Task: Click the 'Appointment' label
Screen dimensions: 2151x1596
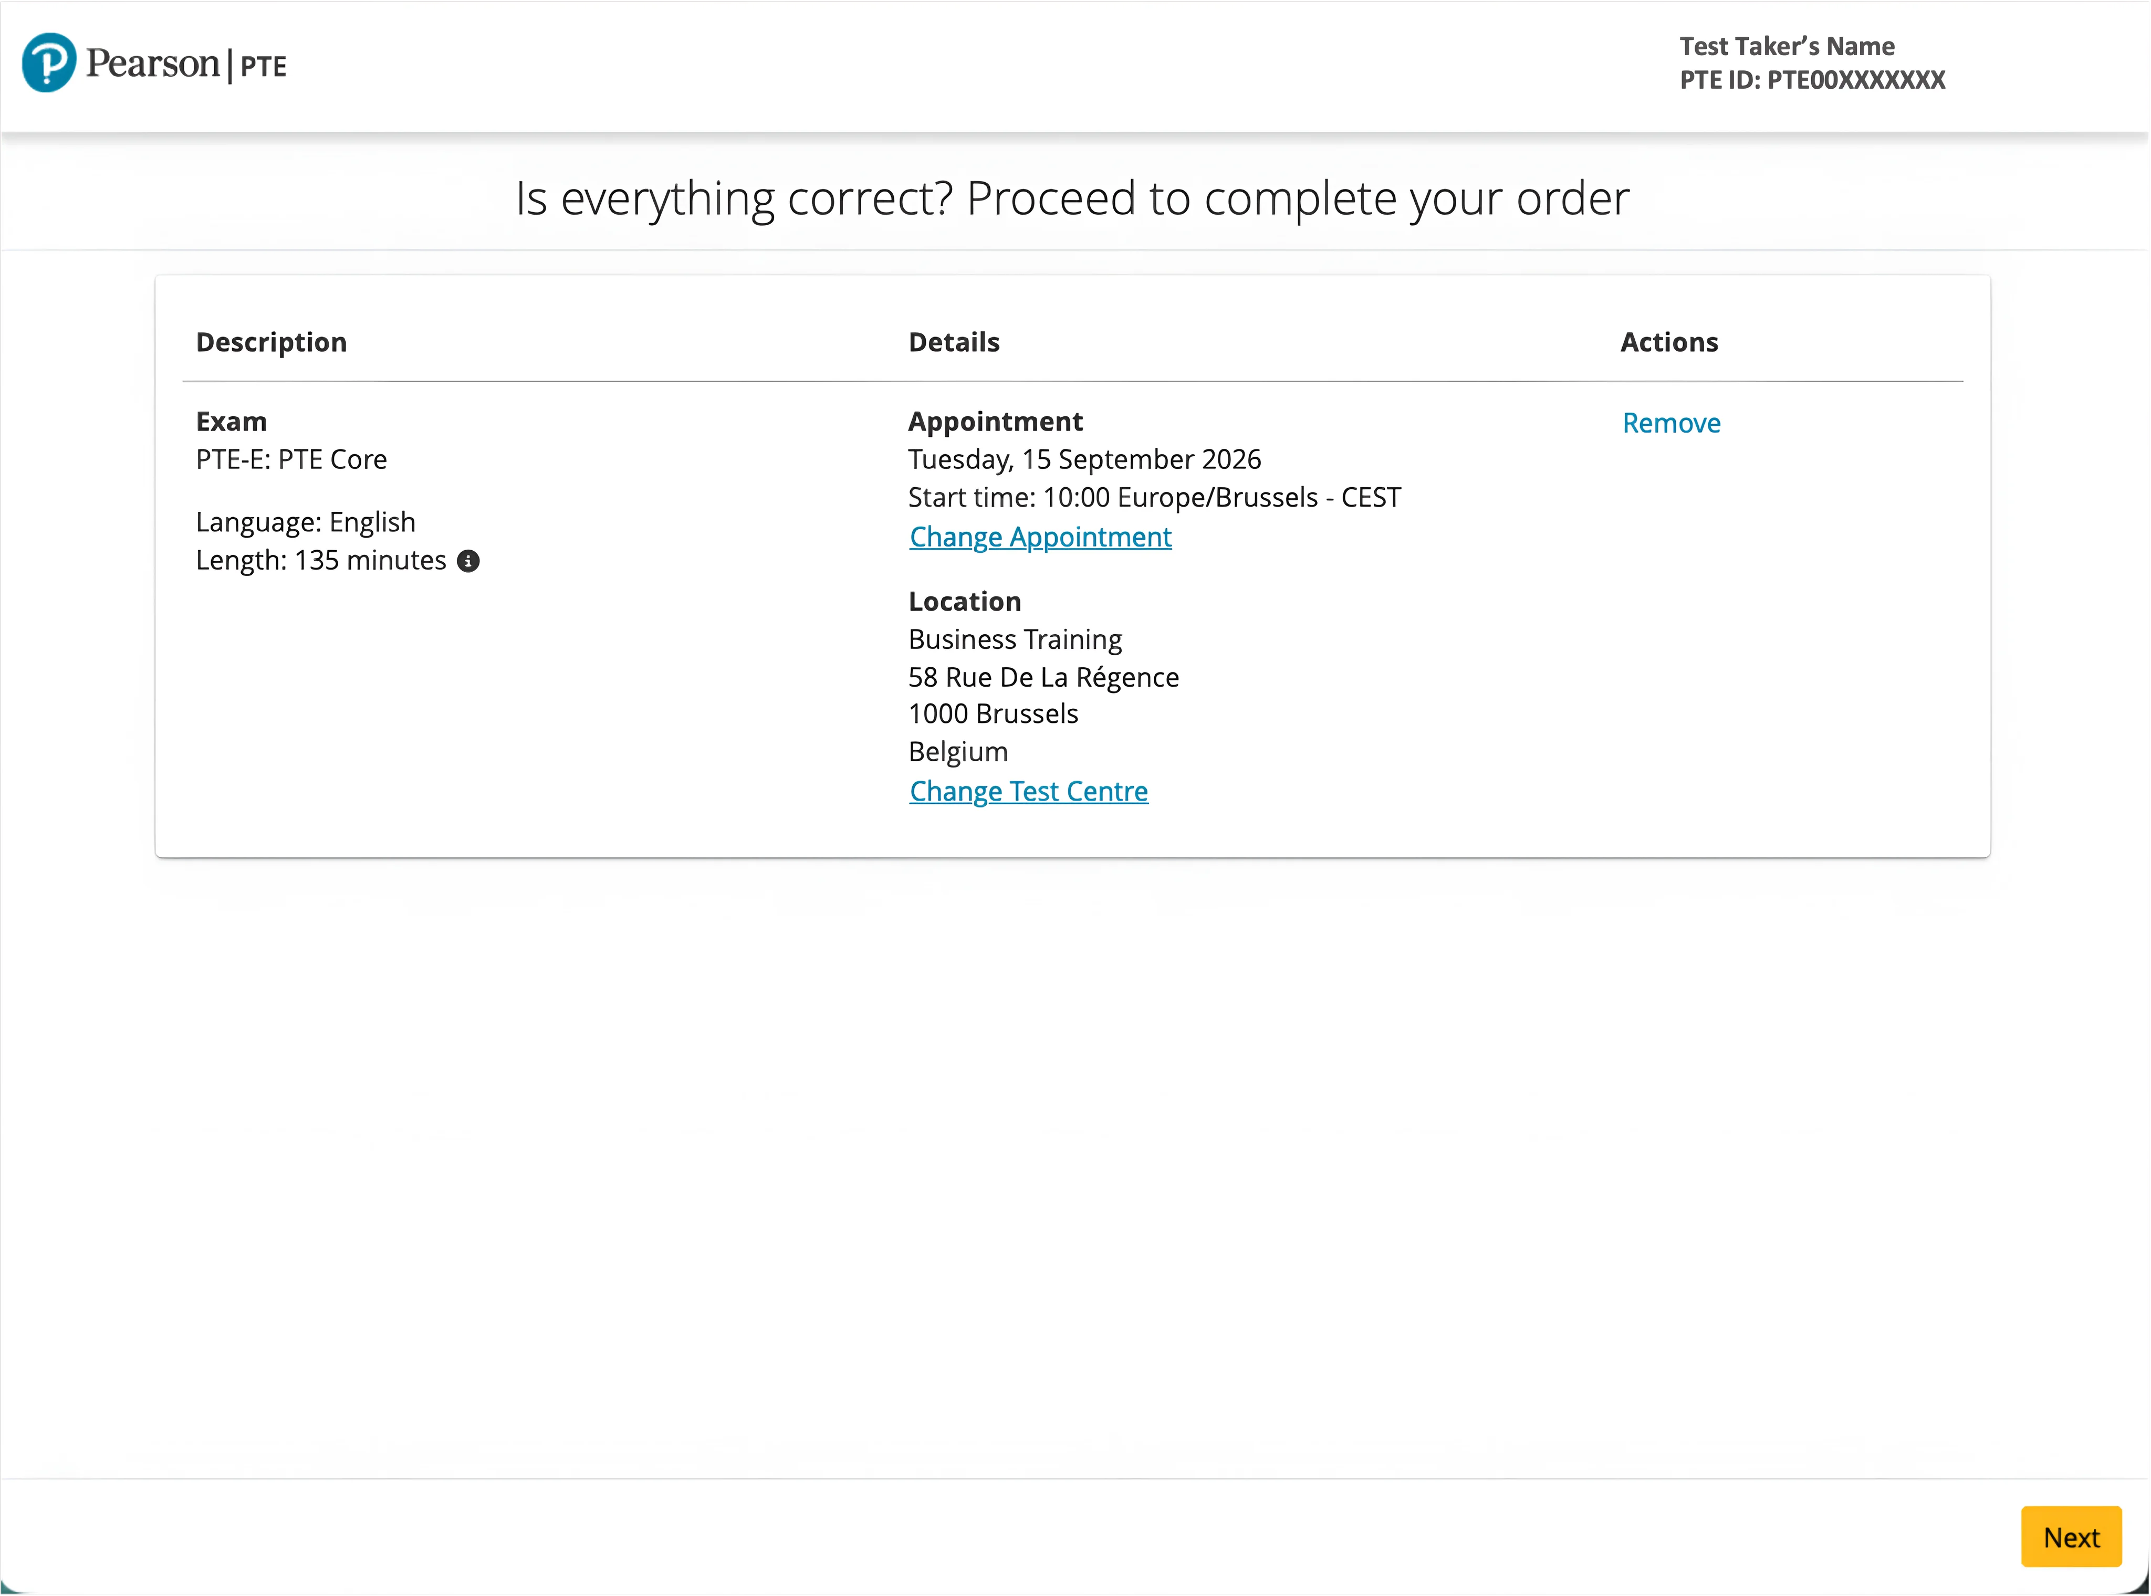Action: pyautogui.click(x=995, y=422)
